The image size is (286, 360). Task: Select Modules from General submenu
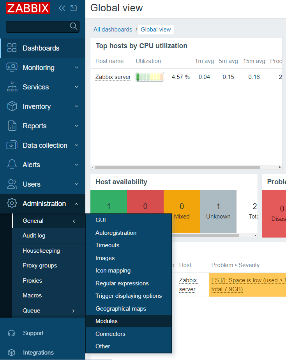tap(106, 321)
